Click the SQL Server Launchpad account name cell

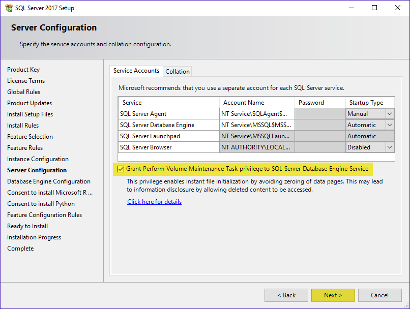pyautogui.click(x=257, y=136)
